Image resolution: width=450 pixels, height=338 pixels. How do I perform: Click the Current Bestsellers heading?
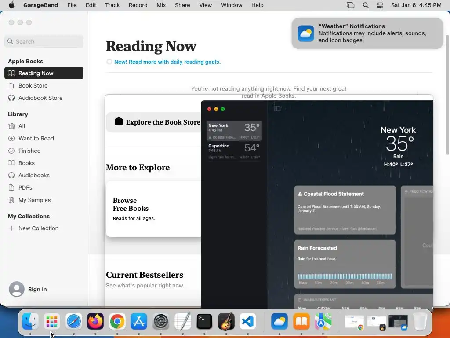click(x=145, y=275)
